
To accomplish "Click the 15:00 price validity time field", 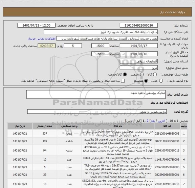I will (100, 54).
